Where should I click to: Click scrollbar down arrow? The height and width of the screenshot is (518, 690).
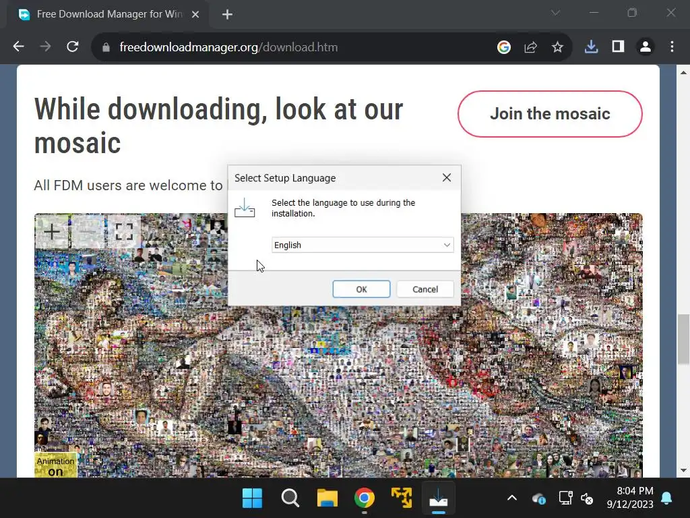click(683, 470)
